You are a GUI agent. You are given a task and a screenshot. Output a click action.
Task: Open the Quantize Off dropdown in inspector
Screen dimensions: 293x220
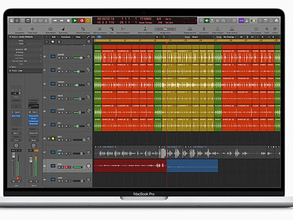click(x=28, y=49)
